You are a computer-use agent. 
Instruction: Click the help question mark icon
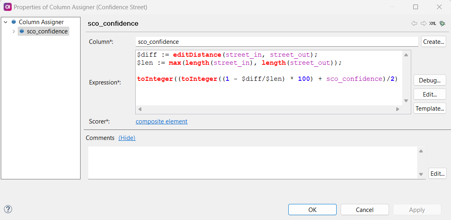tap(8, 209)
